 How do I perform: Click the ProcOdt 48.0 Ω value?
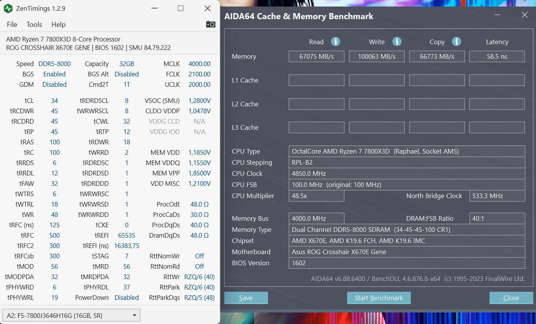pos(199,204)
